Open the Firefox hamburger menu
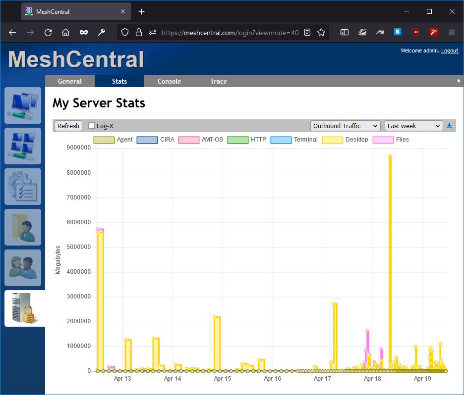Viewport: 464px width, 395px height. click(452, 32)
